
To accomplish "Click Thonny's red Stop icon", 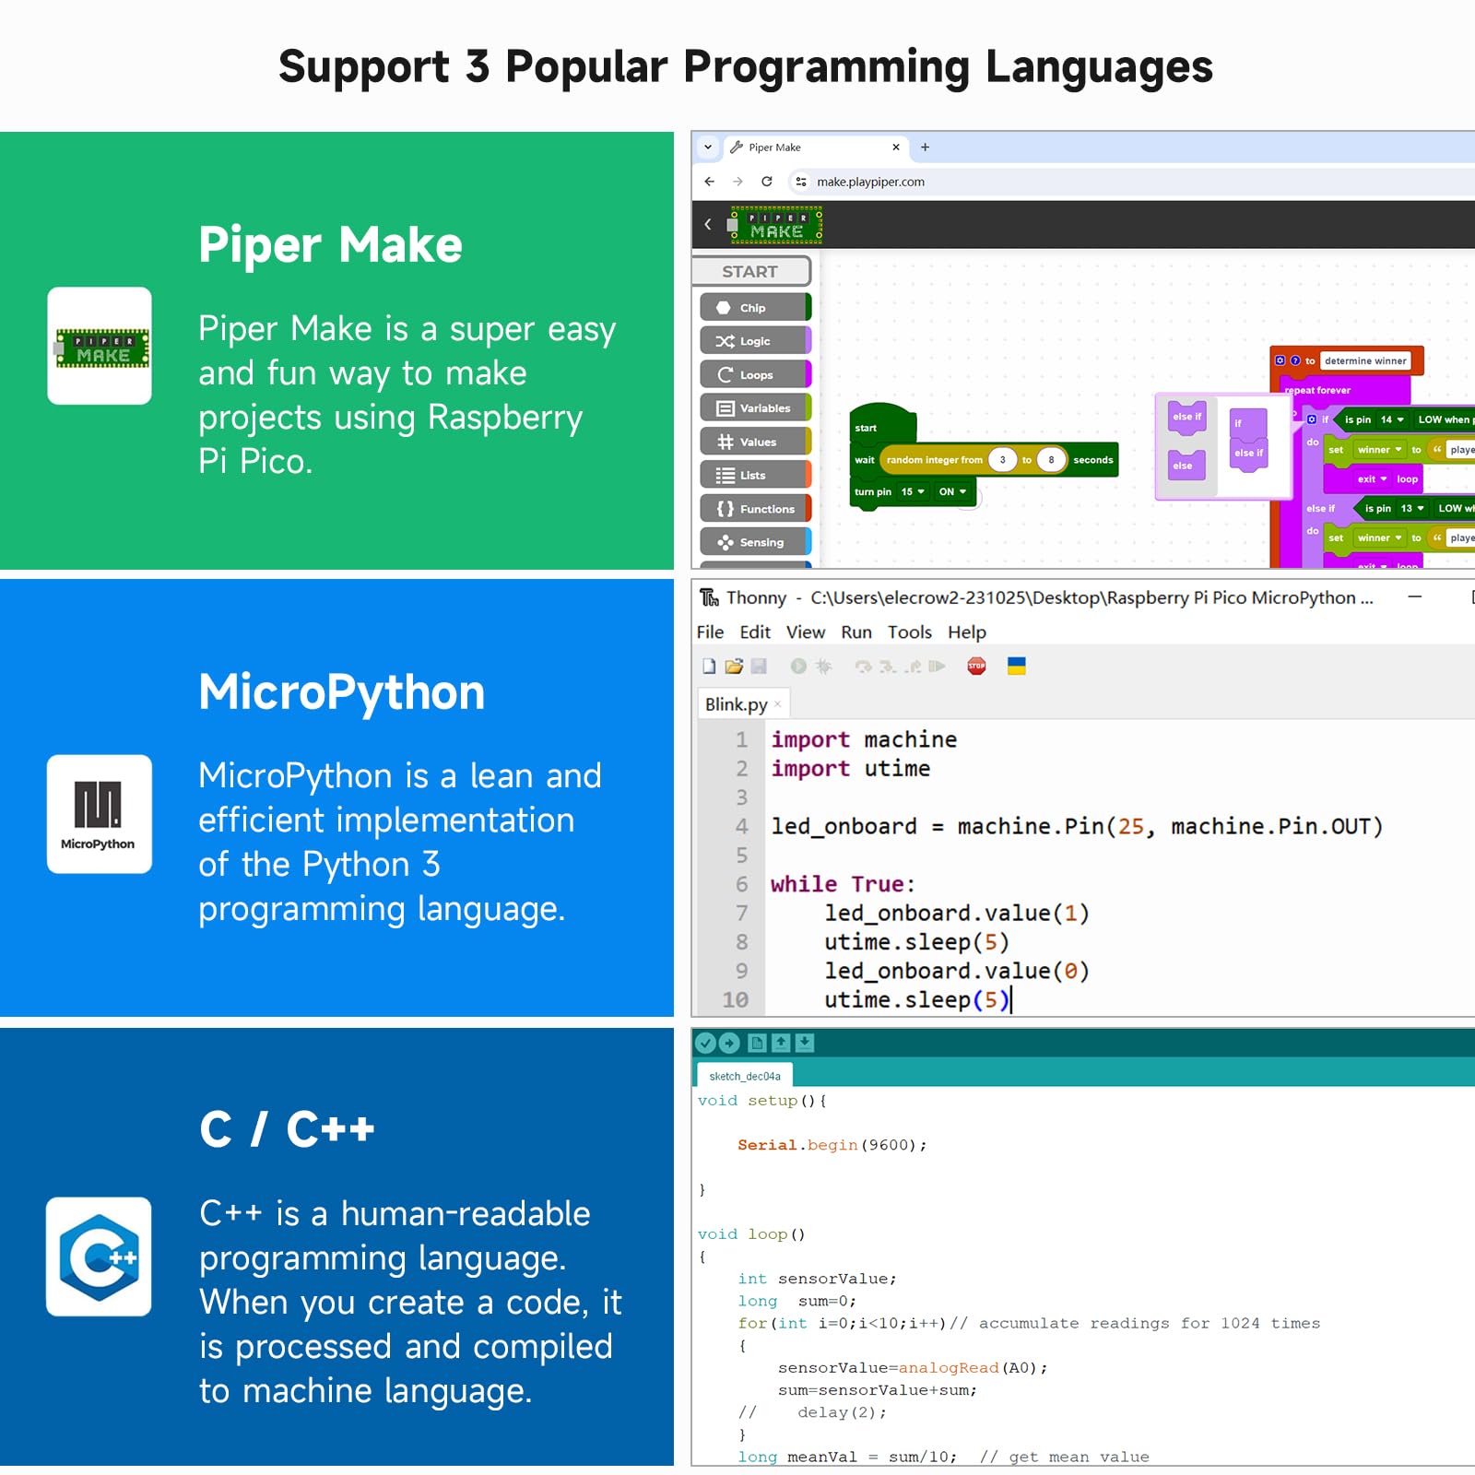I will [976, 667].
